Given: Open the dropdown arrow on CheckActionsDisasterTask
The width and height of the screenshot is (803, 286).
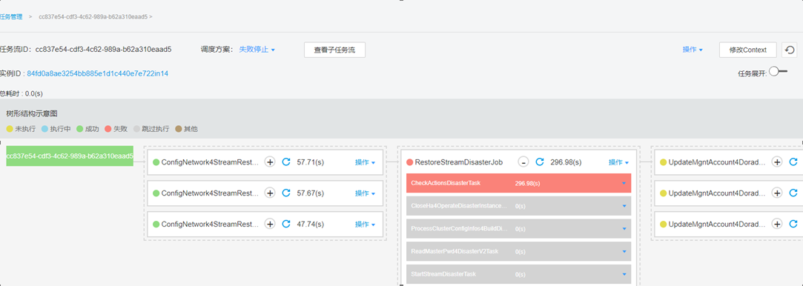Looking at the screenshot, I should tap(624, 183).
